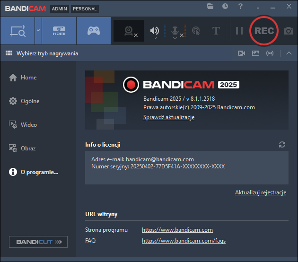This screenshot has height=262, width=298.
Task: Open output folder icon in title bar
Action: tap(210, 6)
